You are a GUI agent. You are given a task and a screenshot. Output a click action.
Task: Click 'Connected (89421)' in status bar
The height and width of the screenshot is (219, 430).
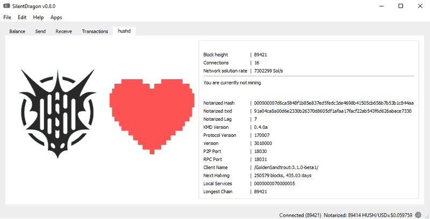tap(300, 215)
